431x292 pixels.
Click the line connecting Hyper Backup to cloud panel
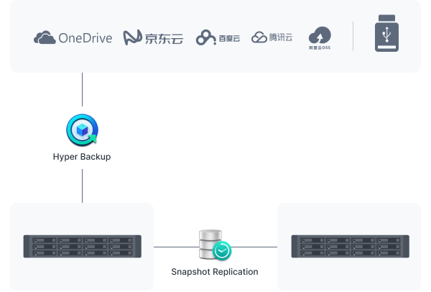pos(82,89)
